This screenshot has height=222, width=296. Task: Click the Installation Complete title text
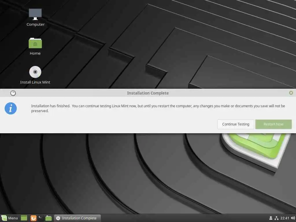(148, 93)
